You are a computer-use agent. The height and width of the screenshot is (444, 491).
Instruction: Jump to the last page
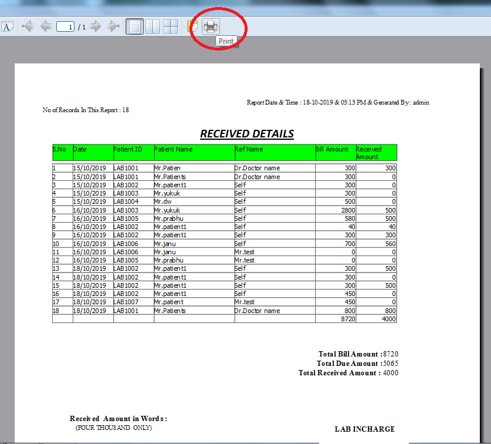pos(113,26)
